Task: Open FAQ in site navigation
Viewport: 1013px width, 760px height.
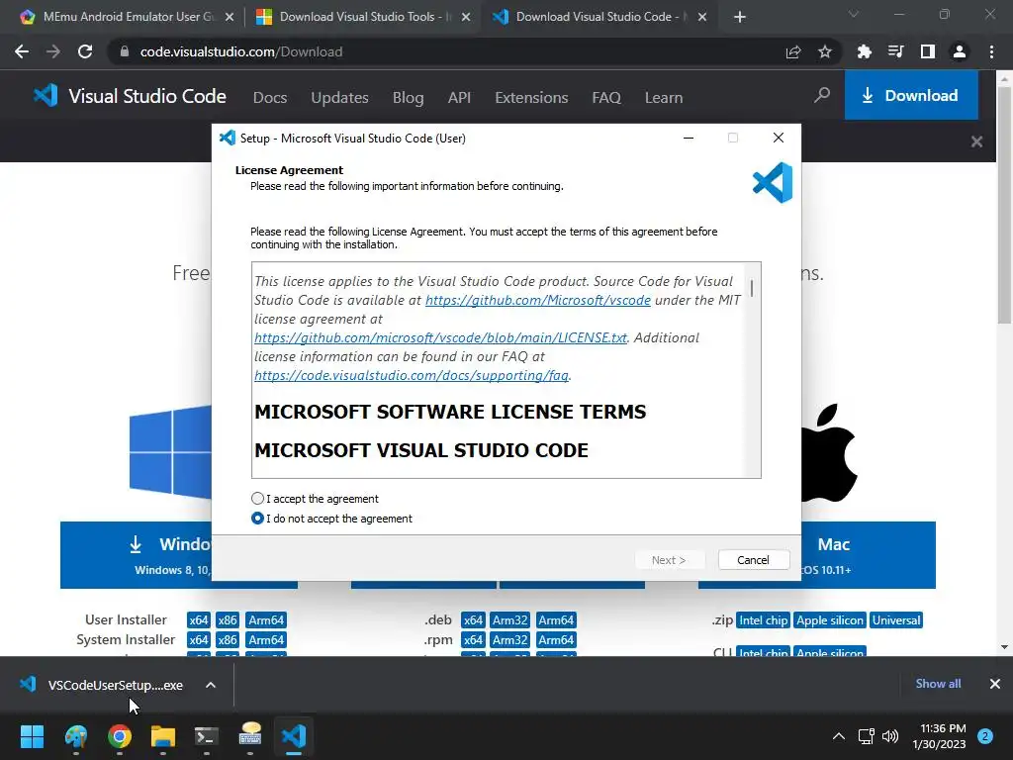Action: [x=606, y=98]
